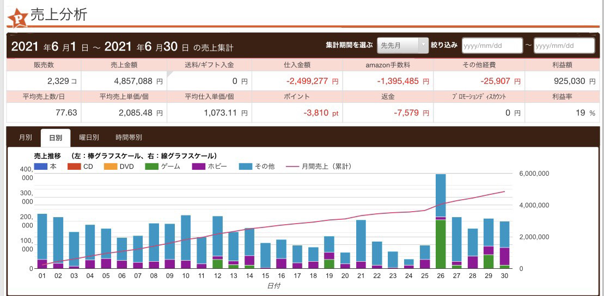Toggle the 月間売上（累計） line legend
The image size is (604, 296).
pos(292,166)
